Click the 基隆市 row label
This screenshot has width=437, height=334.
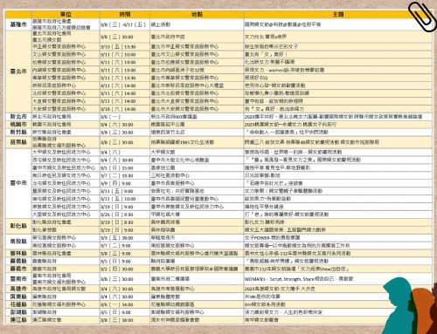[x=18, y=24]
